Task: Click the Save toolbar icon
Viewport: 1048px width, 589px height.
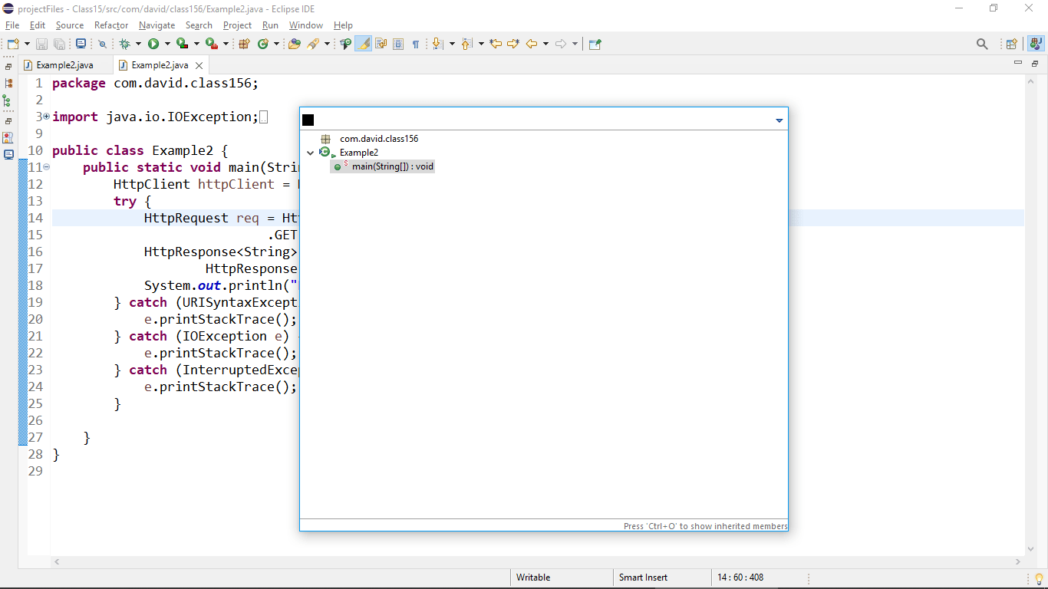Action: point(41,44)
